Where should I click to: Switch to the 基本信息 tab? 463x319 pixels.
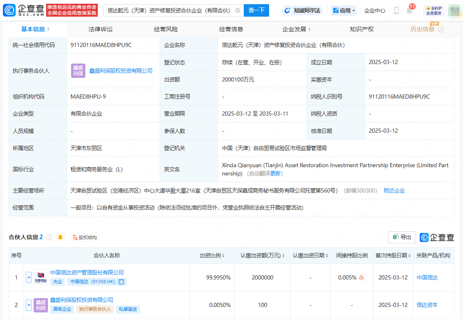coord(35,29)
